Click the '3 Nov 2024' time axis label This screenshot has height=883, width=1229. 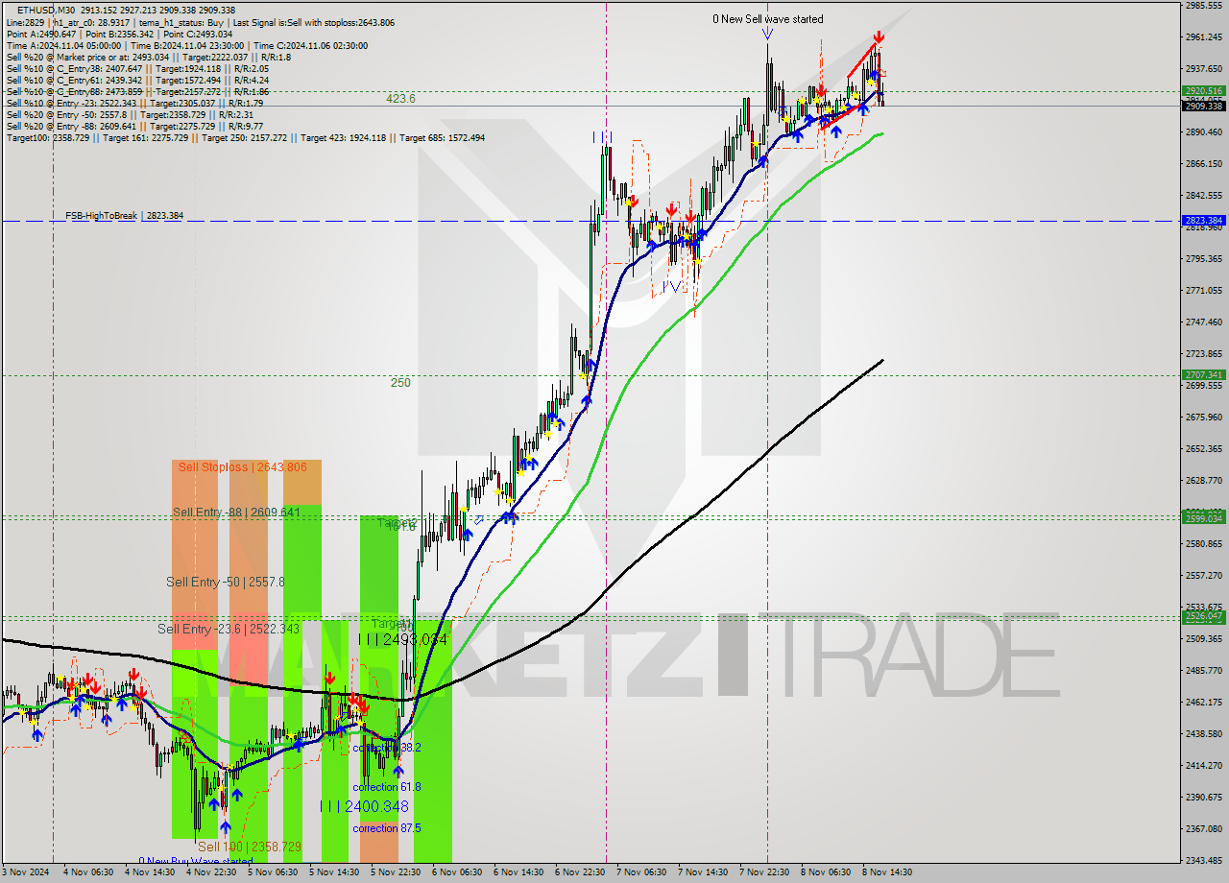point(24,872)
